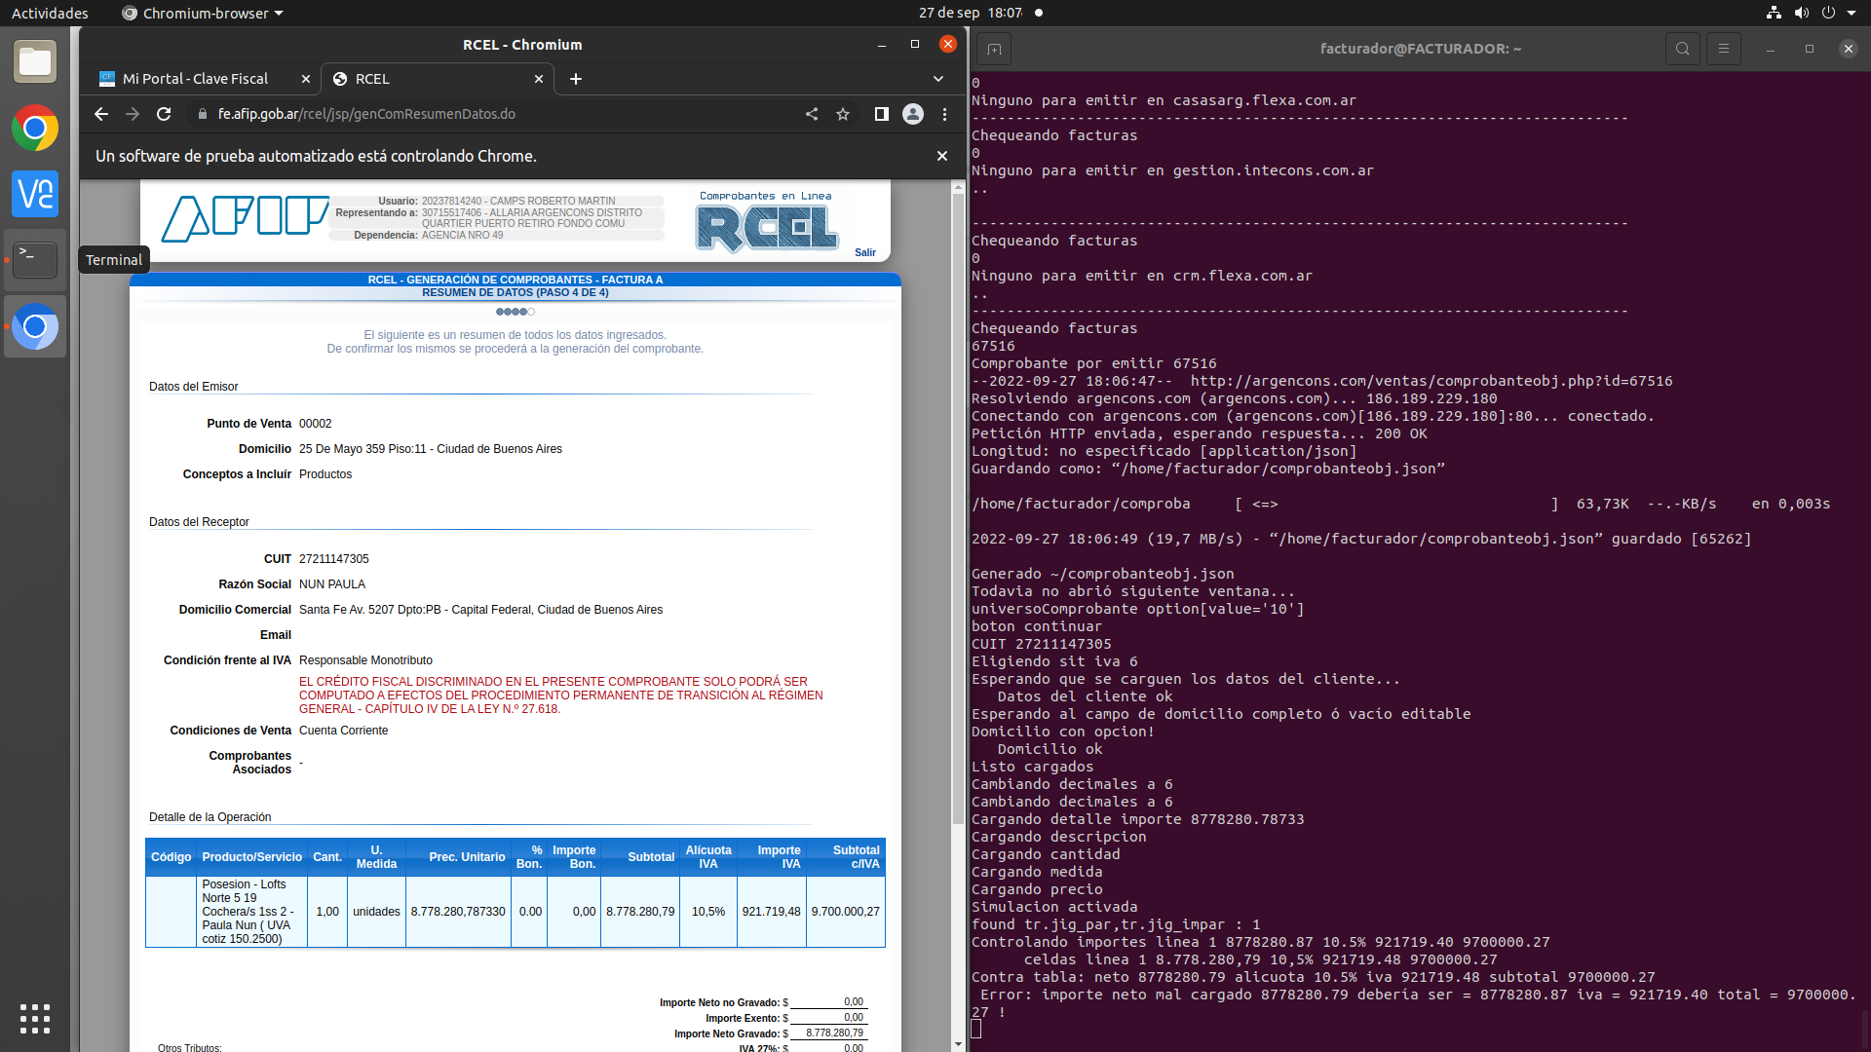This screenshot has height=1052, width=1871.
Task: Toggle the Chromium side panel icon
Action: pos(881,114)
